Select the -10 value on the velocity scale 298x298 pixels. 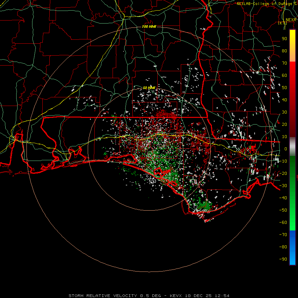click(x=283, y=161)
